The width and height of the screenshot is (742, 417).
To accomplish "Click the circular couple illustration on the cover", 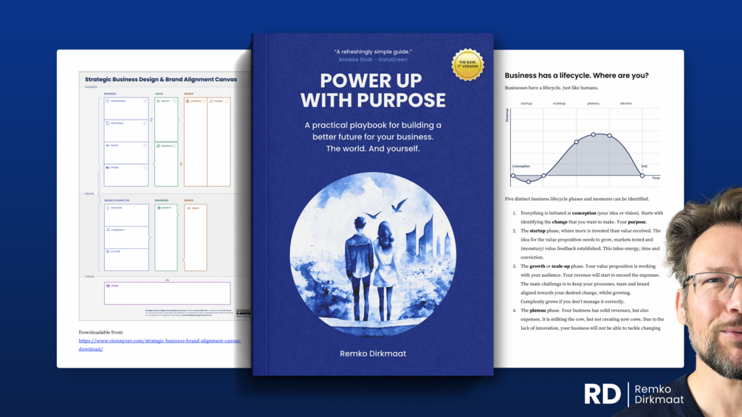I will (x=373, y=255).
